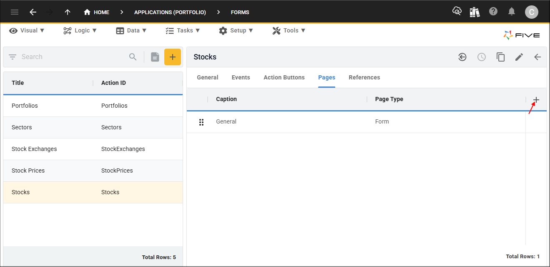
Task: Focus the Search input field
Action: (x=73, y=57)
